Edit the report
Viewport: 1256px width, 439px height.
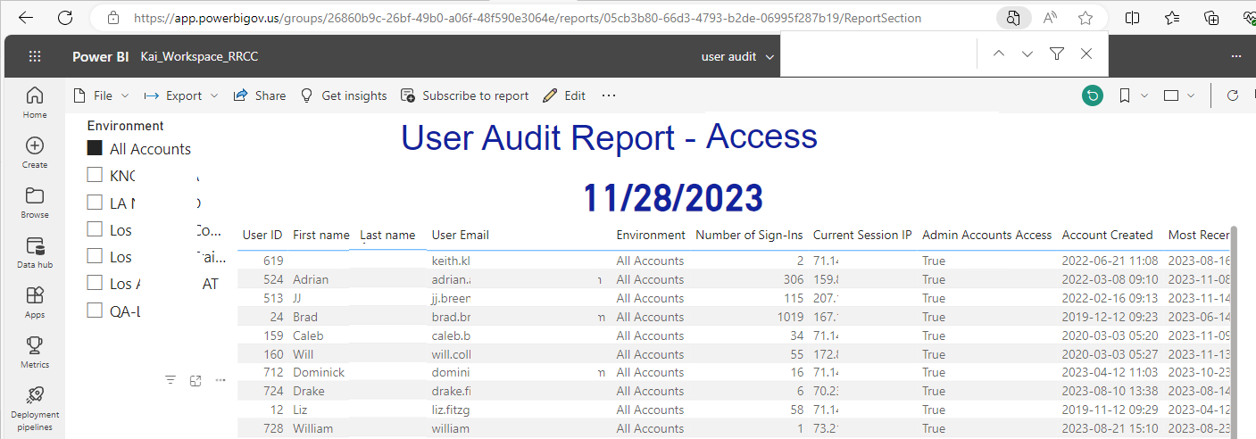point(564,95)
